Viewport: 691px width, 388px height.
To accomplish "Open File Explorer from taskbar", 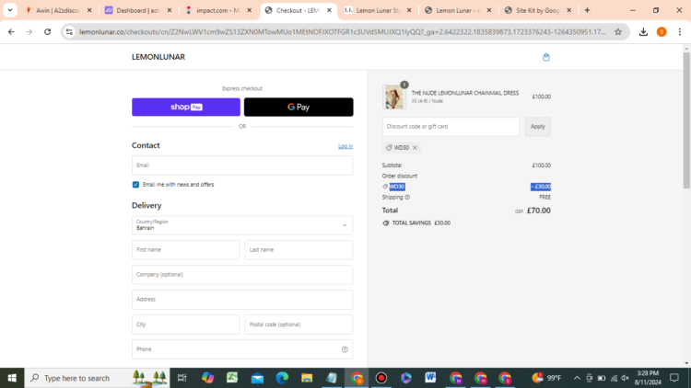I will pos(307,378).
